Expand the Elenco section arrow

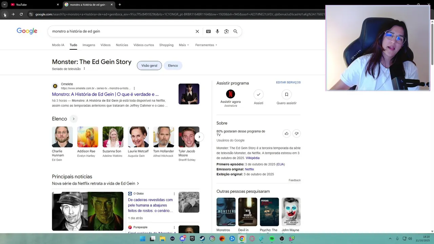coord(73,119)
